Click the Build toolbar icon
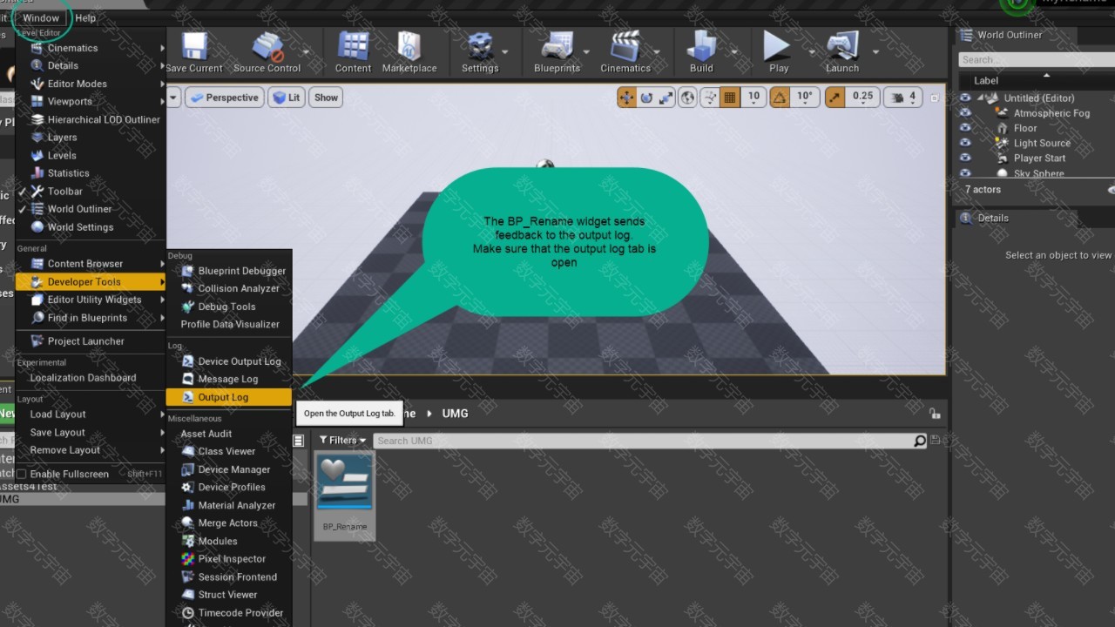 point(701,51)
